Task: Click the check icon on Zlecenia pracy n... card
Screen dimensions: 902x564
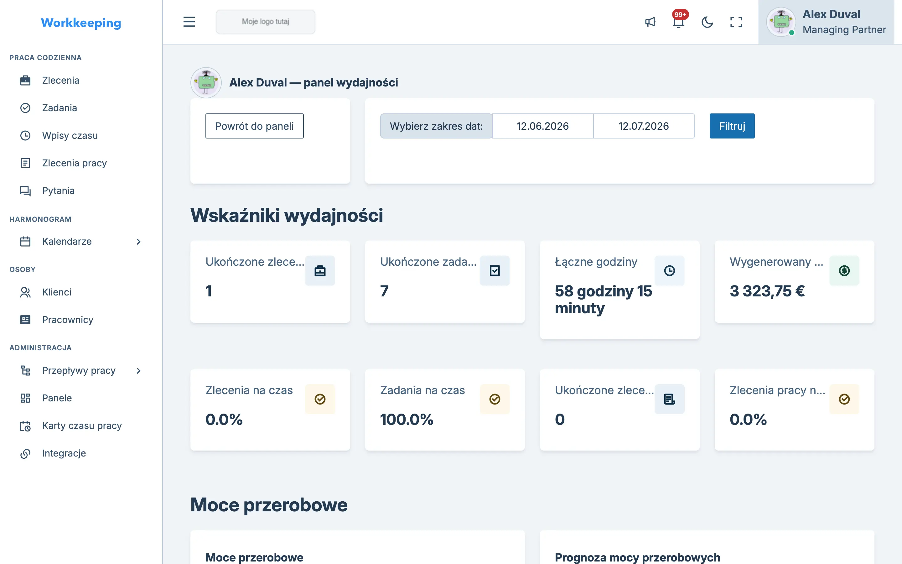Action: pos(844,399)
